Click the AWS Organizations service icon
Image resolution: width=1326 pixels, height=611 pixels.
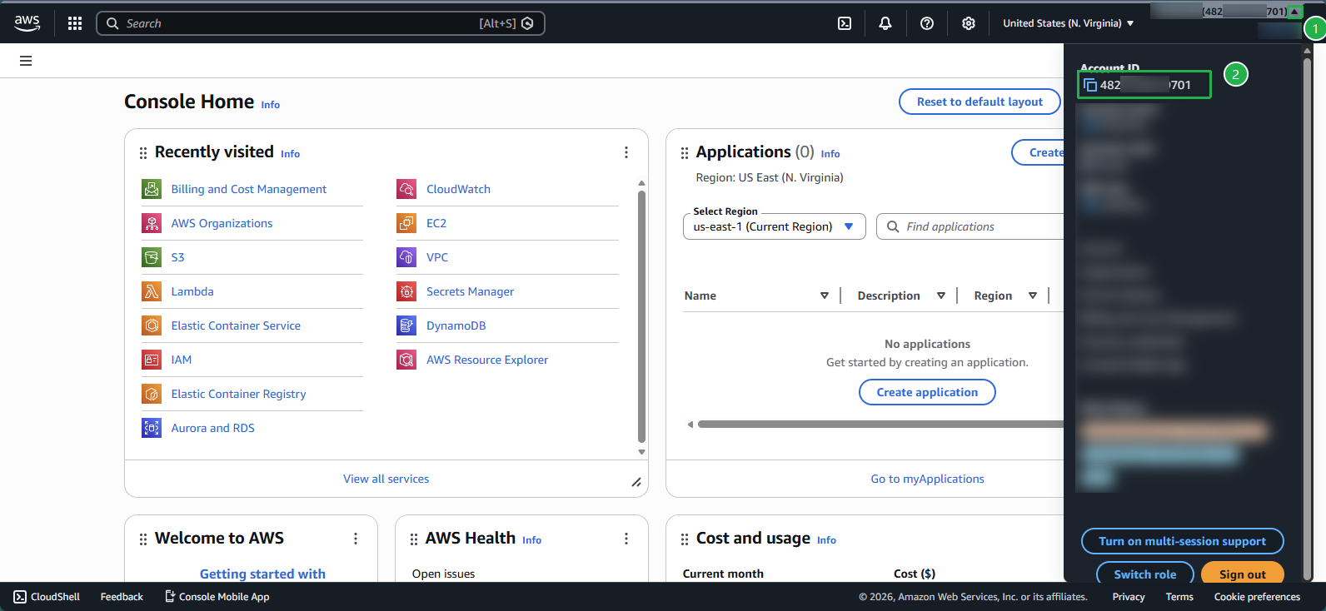(152, 223)
